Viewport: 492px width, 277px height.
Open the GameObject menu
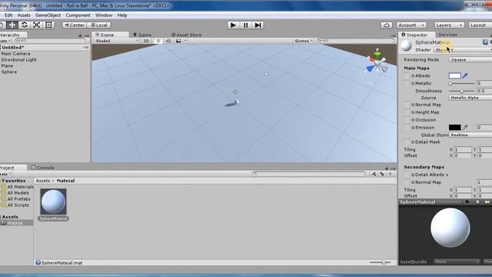pos(48,15)
